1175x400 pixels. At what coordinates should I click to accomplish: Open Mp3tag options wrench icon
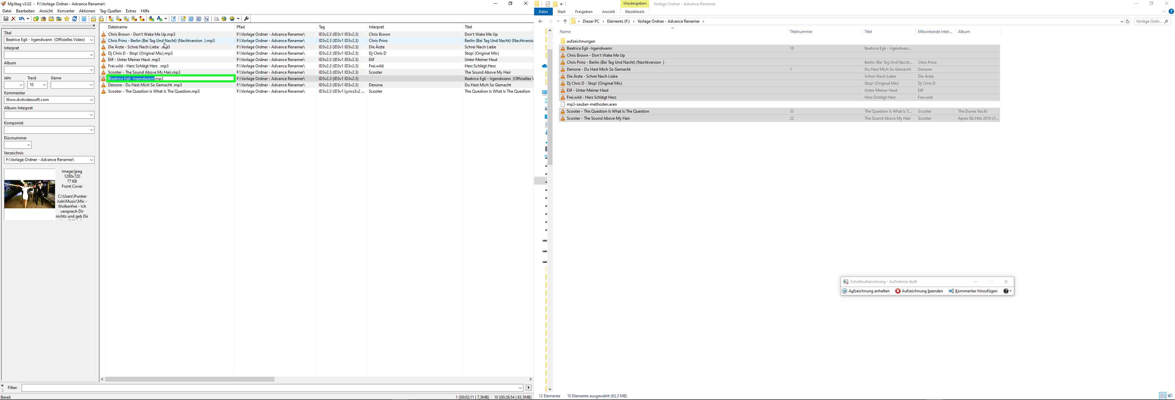click(x=246, y=19)
